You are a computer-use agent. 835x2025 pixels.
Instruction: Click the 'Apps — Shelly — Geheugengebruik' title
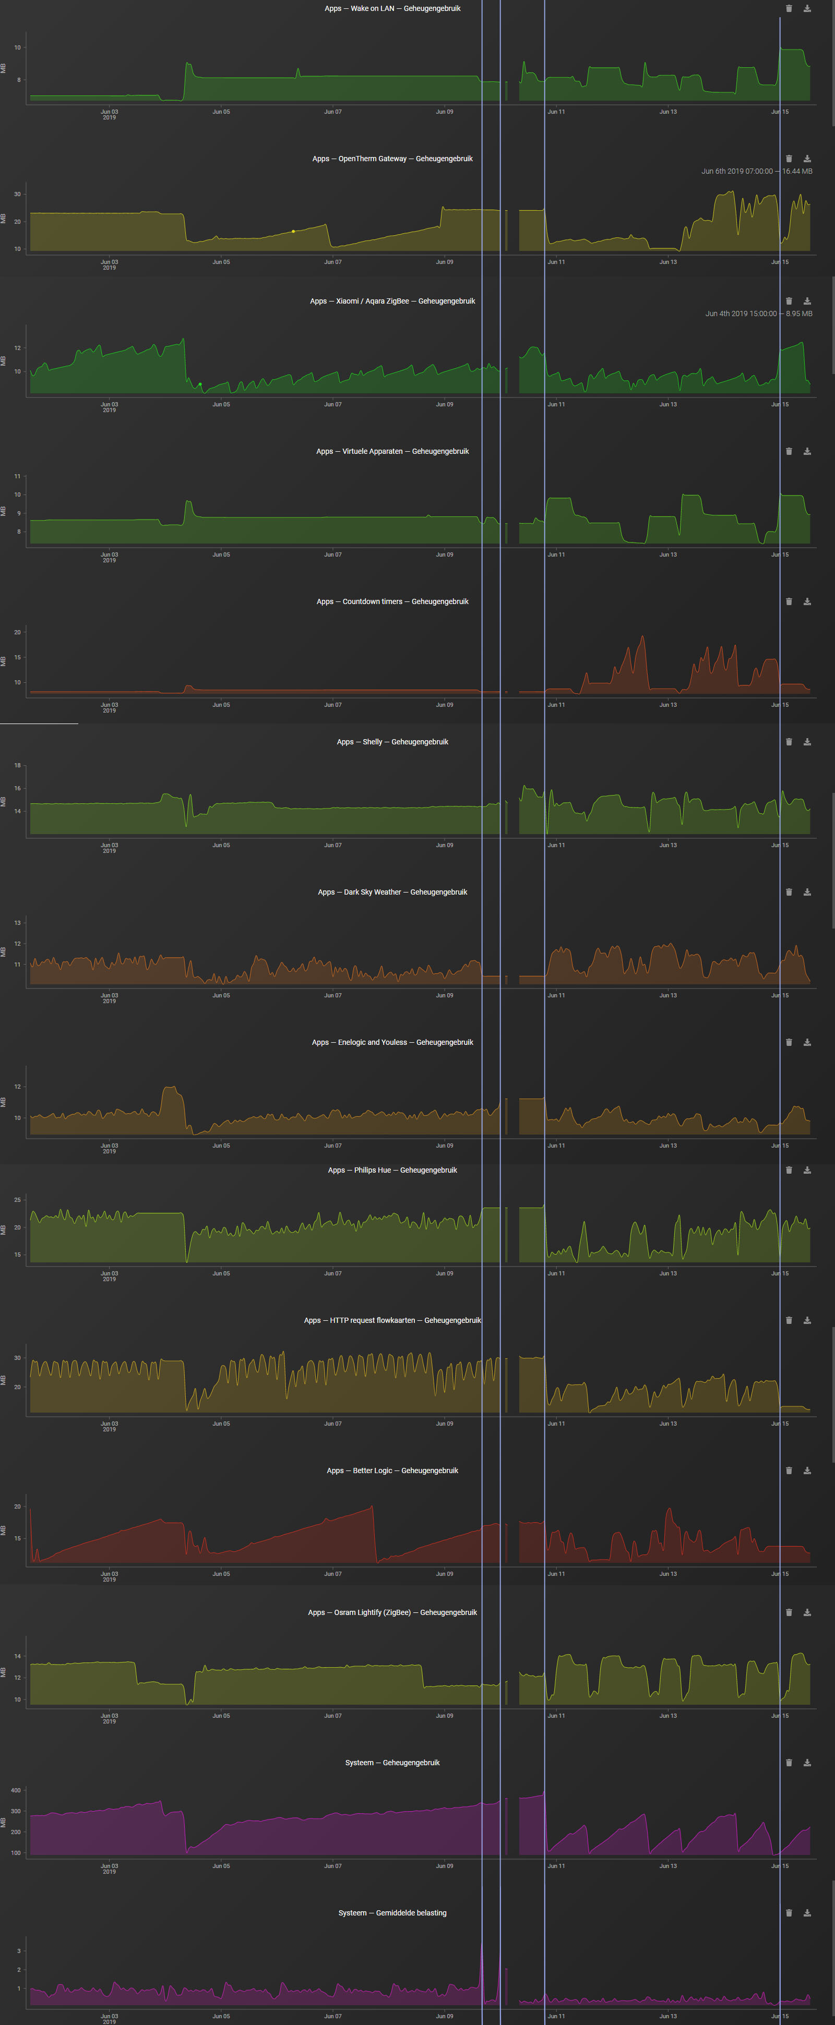click(392, 742)
